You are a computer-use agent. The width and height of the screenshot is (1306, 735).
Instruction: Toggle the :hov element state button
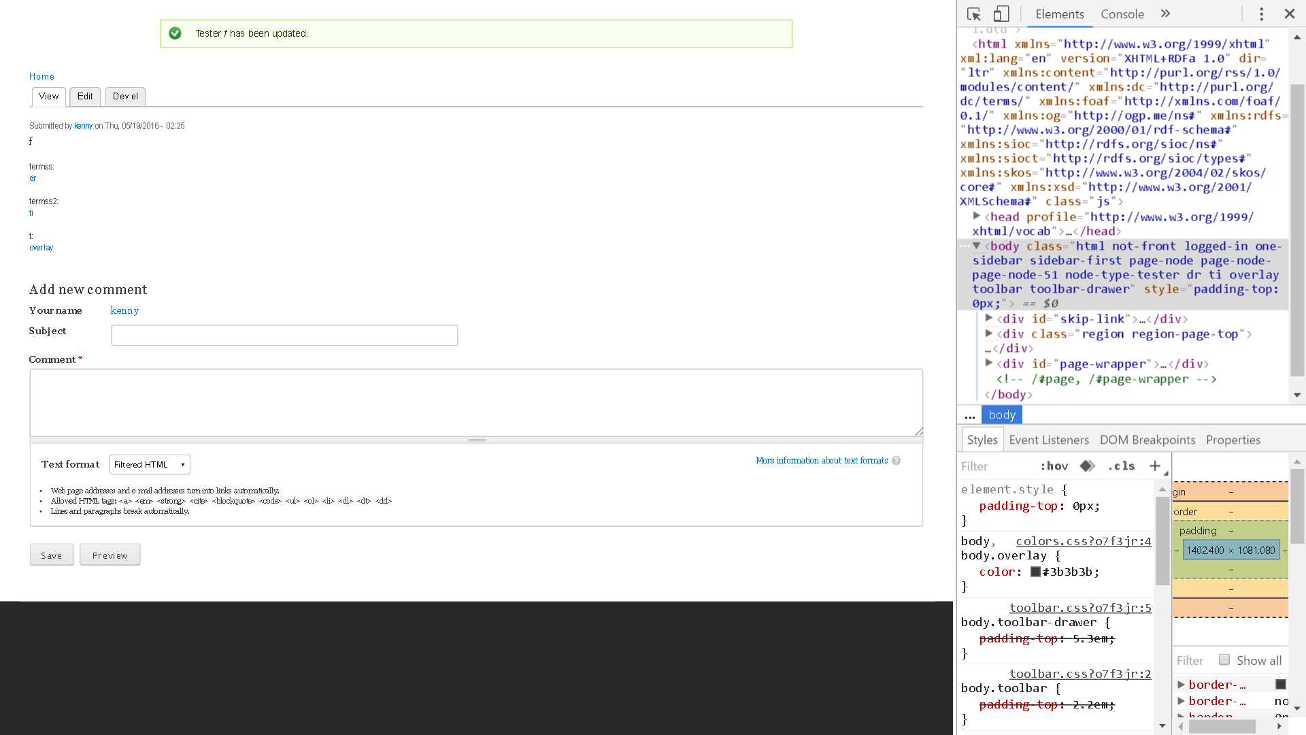[x=1054, y=466]
